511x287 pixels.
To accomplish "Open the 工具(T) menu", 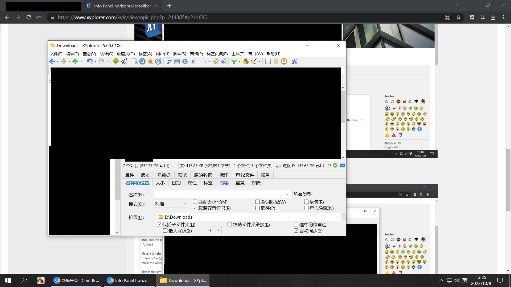I will (x=238, y=54).
